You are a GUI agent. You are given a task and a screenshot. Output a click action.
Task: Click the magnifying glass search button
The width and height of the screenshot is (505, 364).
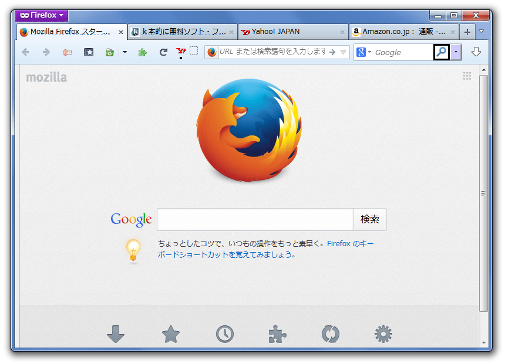441,52
